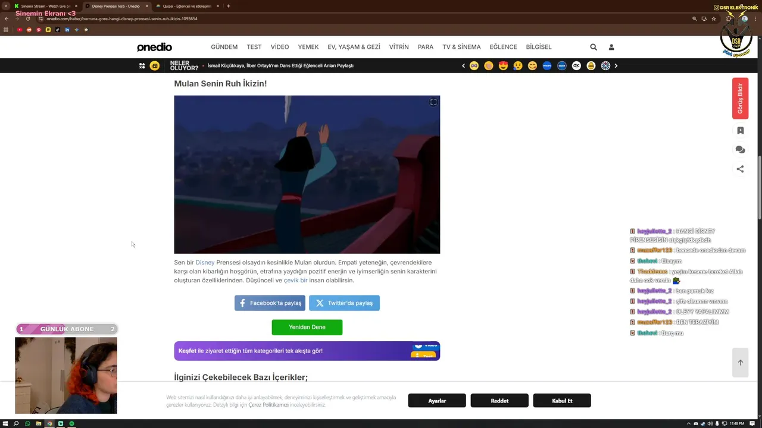
Task: Click Reddet cookie button
Action: tap(499, 401)
